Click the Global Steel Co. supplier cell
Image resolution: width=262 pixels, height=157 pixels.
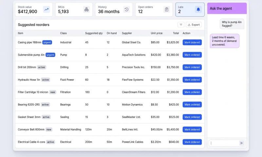coord(131,43)
